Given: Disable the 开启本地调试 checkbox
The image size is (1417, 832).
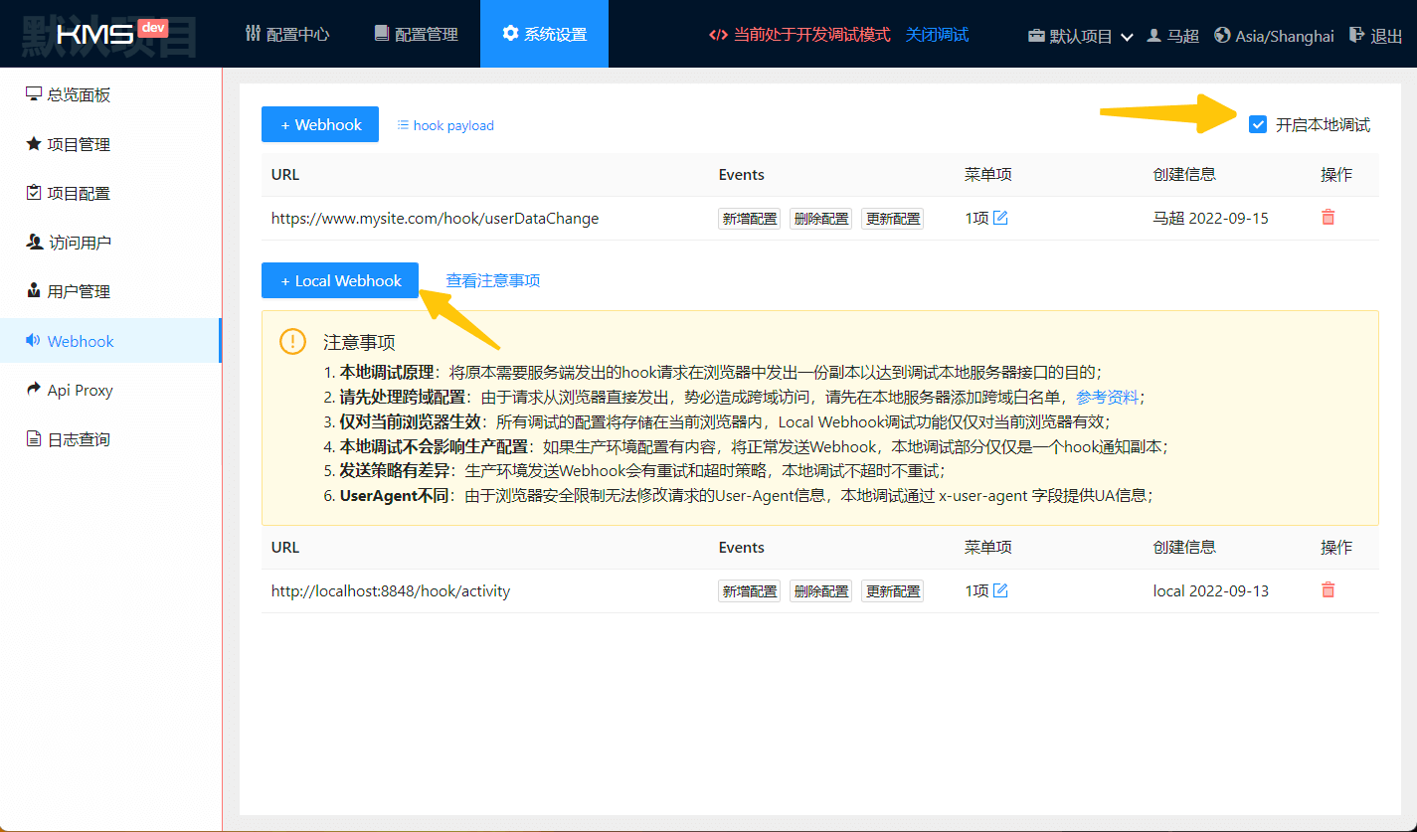Looking at the screenshot, I should [x=1258, y=124].
